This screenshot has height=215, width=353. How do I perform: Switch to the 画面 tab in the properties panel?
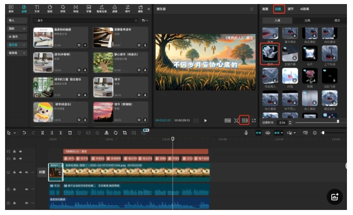point(265,9)
